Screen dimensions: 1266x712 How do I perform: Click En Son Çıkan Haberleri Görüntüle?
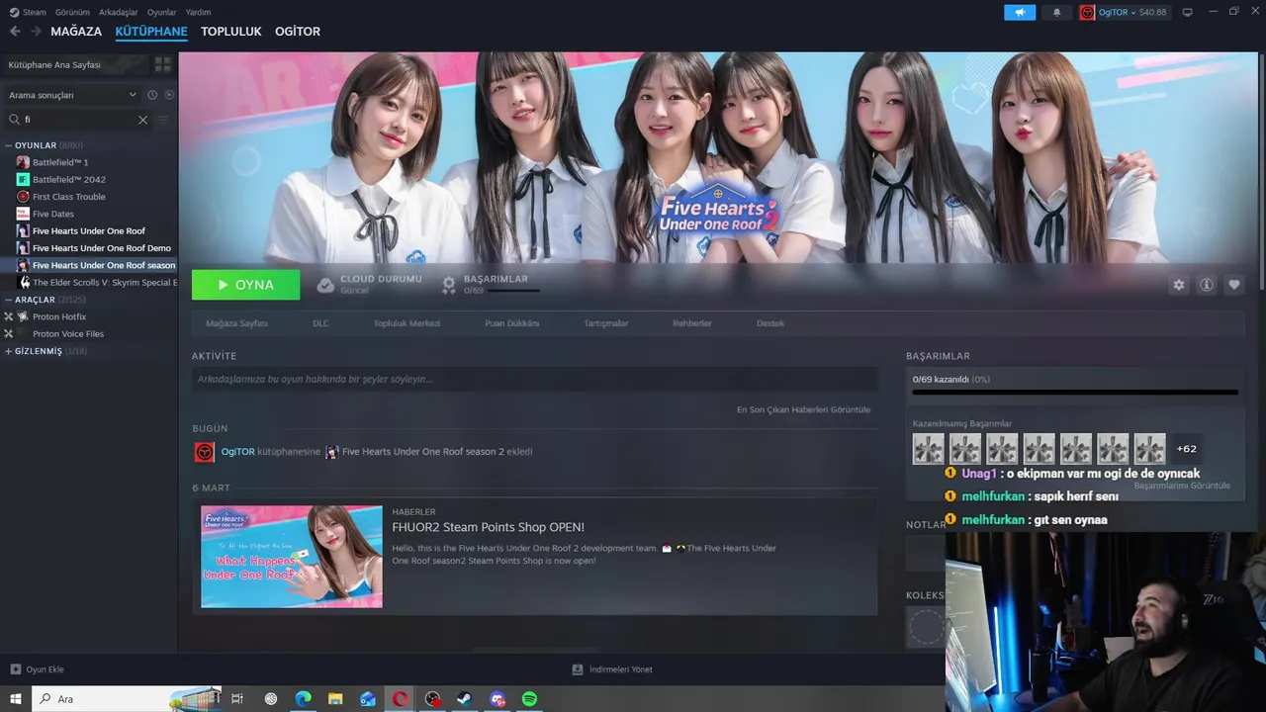803,409
